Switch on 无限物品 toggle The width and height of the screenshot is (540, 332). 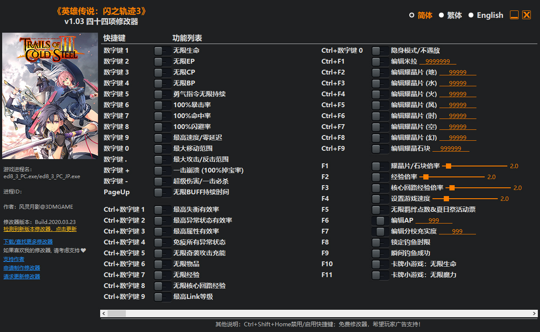coord(162,264)
